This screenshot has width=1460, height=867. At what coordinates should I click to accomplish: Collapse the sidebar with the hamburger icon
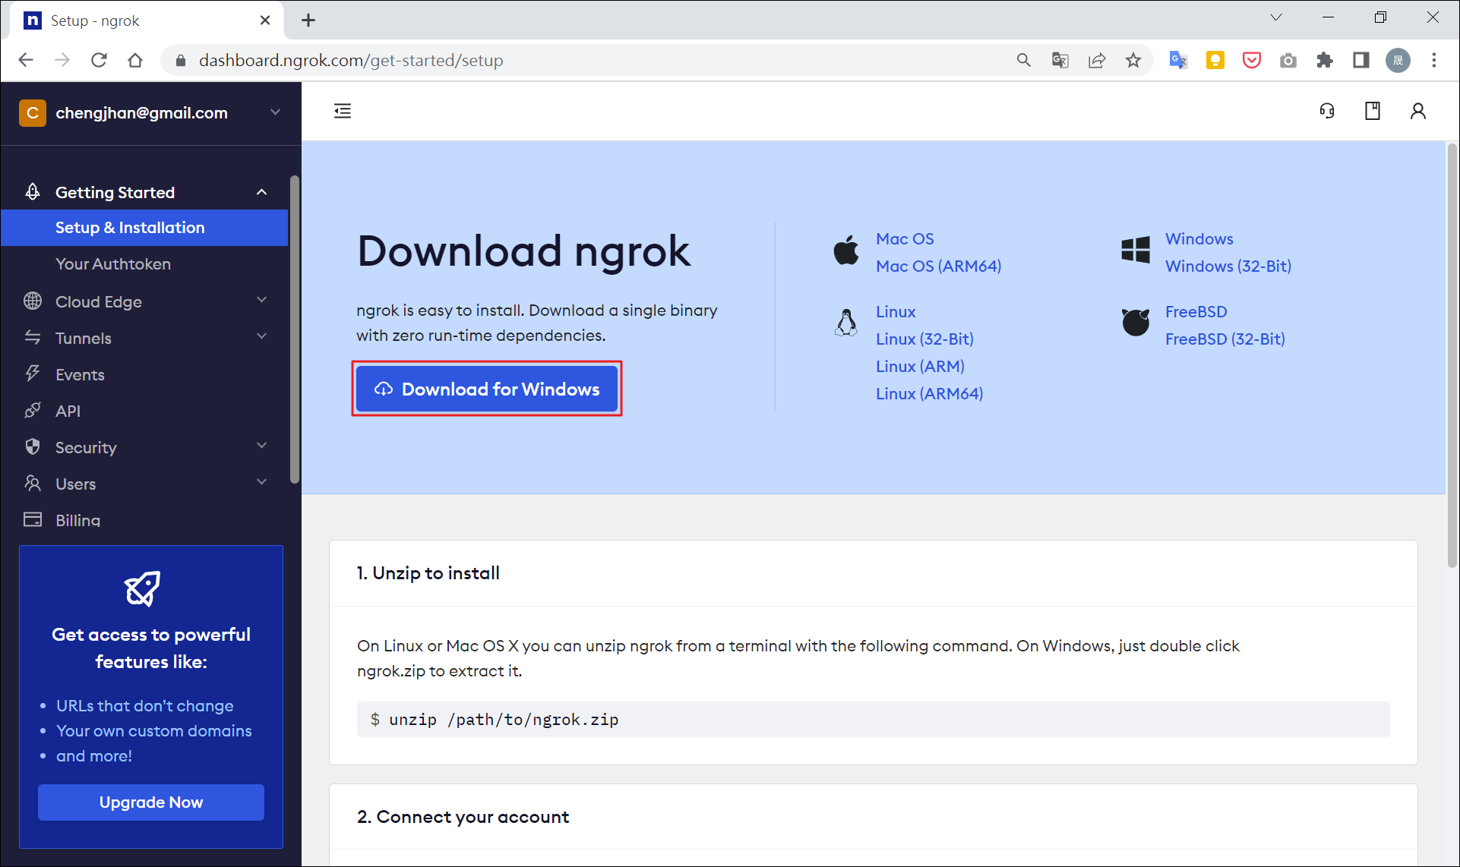pyautogui.click(x=343, y=111)
